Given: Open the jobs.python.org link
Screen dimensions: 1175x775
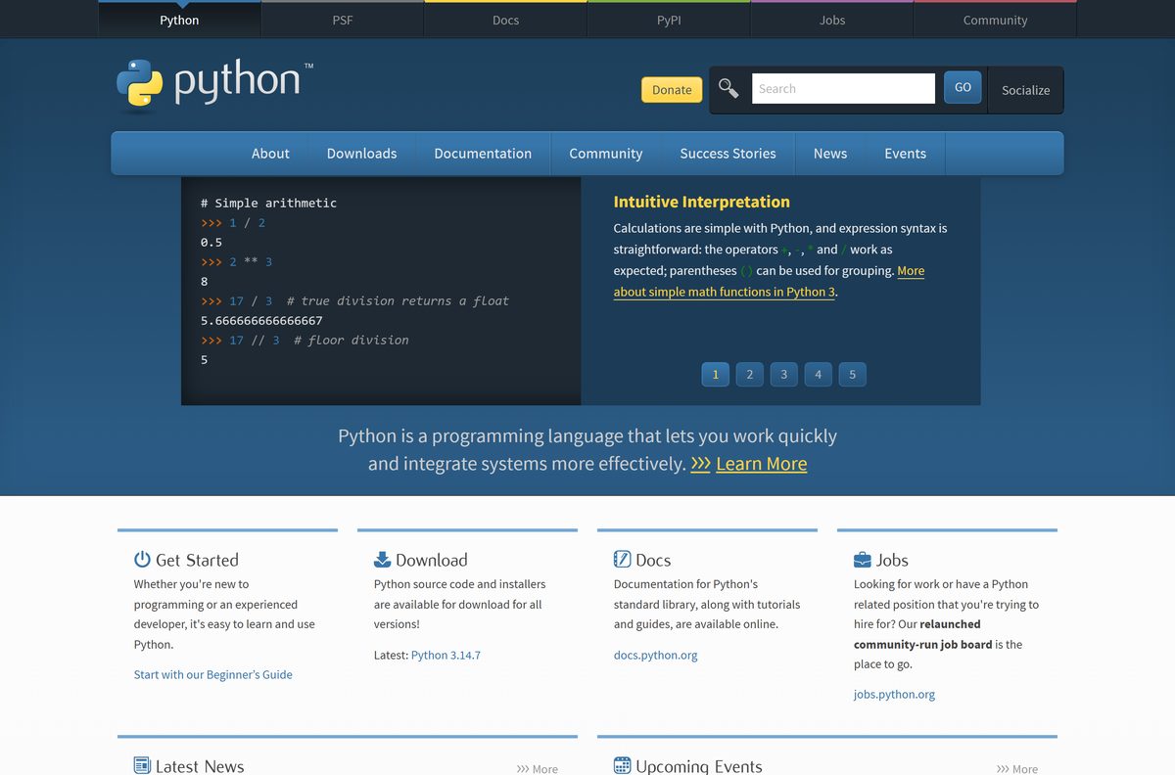Looking at the screenshot, I should (x=894, y=694).
